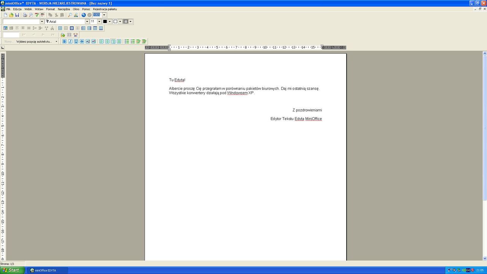The image size is (487, 274).
Task: Click the blue undo arrow icon
Action: click(84, 15)
